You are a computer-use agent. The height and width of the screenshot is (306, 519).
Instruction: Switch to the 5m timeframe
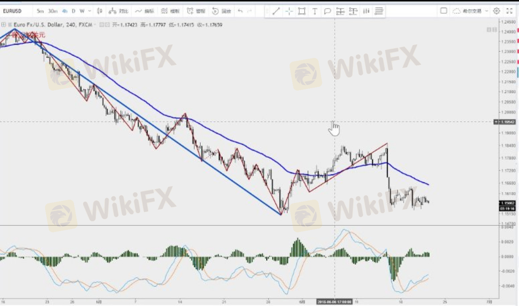[40, 11]
